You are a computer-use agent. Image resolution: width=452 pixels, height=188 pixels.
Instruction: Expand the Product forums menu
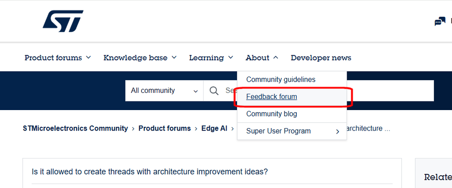point(57,58)
